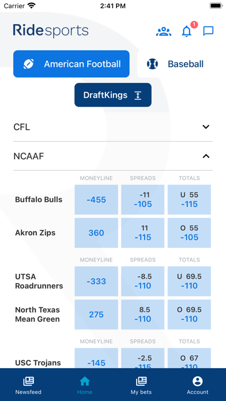The width and height of the screenshot is (226, 401).
Task: Collapse the NCAAF league section
Action: [113, 156]
